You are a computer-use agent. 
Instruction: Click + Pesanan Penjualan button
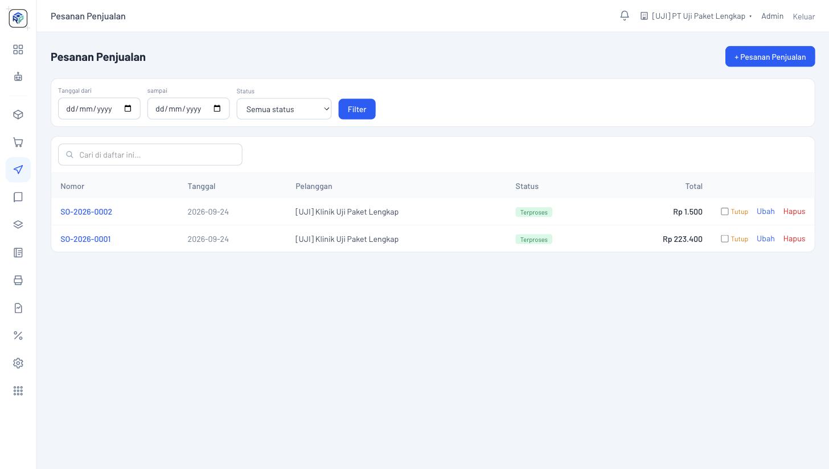(770, 56)
